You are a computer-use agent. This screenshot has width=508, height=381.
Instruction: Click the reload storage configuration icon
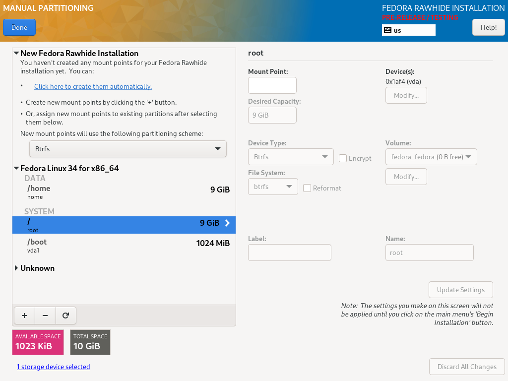(66, 316)
